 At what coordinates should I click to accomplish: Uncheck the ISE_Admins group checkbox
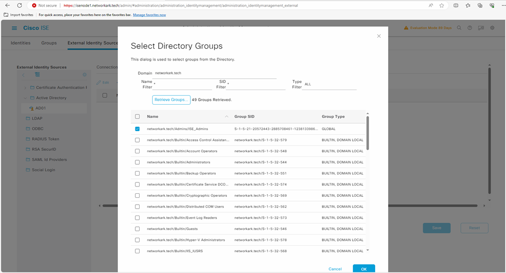(x=138, y=129)
